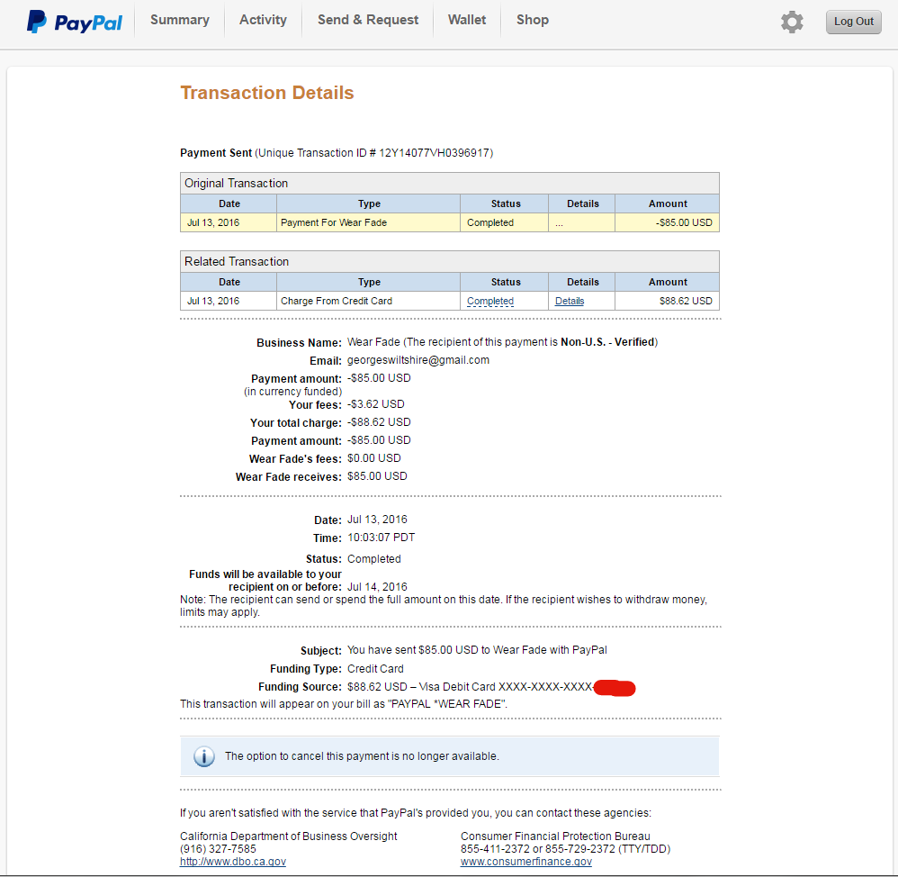Click the Wear Fade receives $85.00 USD value

(377, 476)
